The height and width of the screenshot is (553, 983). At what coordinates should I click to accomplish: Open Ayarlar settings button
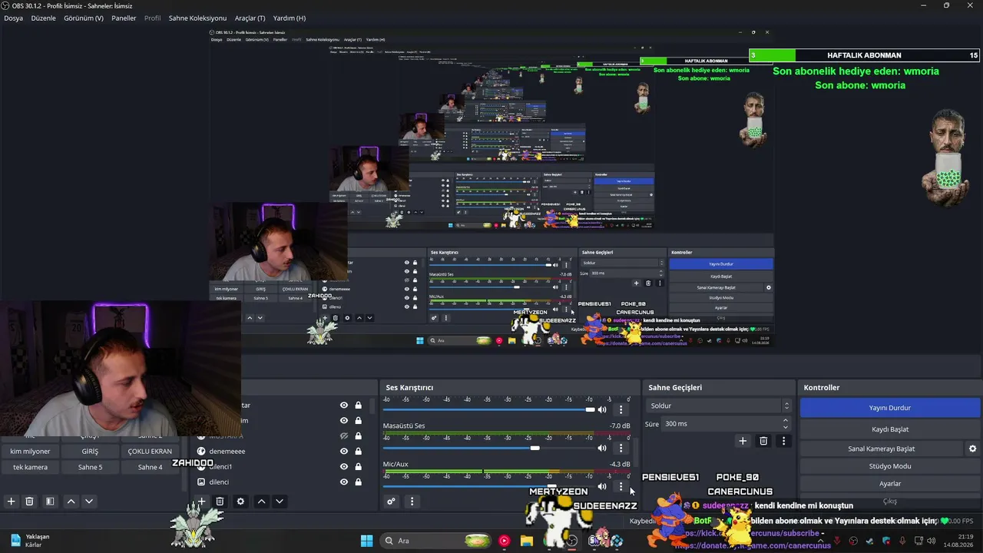pyautogui.click(x=890, y=484)
